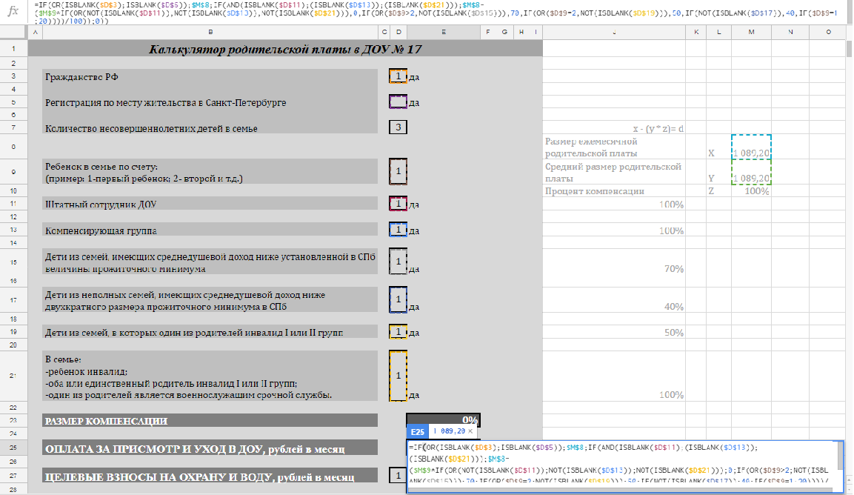Click the 'РАЗМЕР КОМПЕНСАЦИИ' heading
This screenshot has width=854, height=495.
[106, 421]
